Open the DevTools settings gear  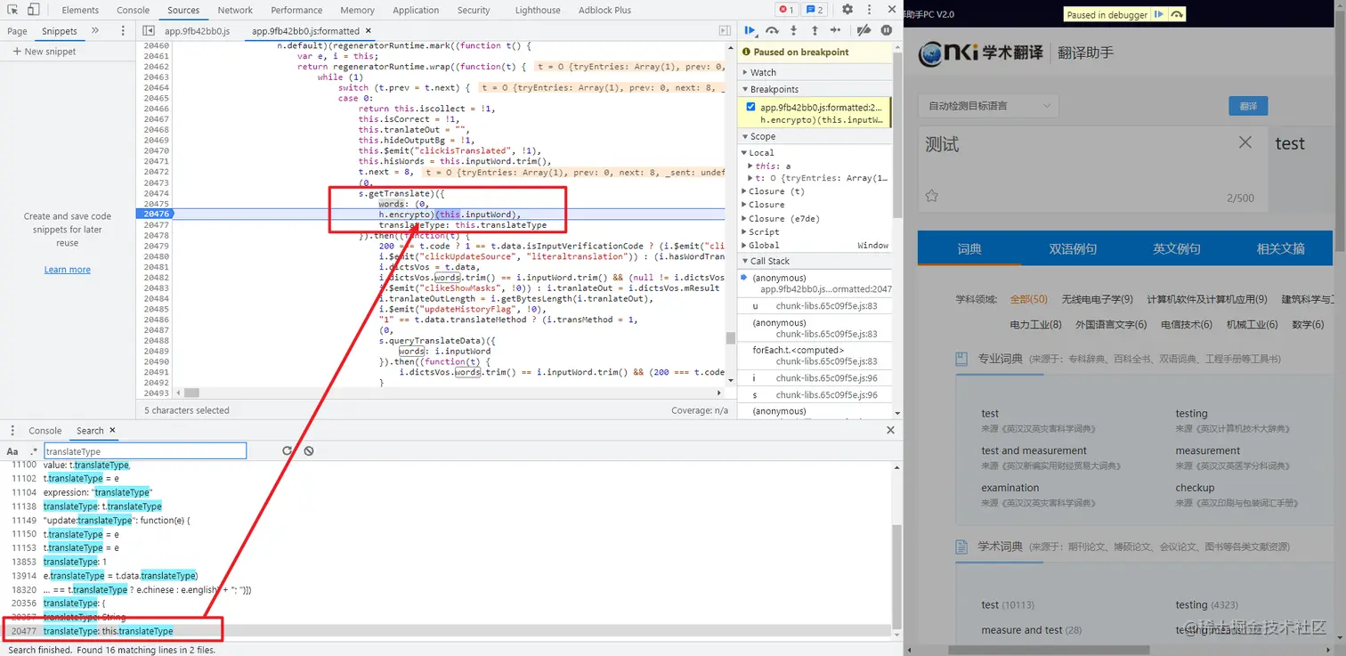(847, 10)
